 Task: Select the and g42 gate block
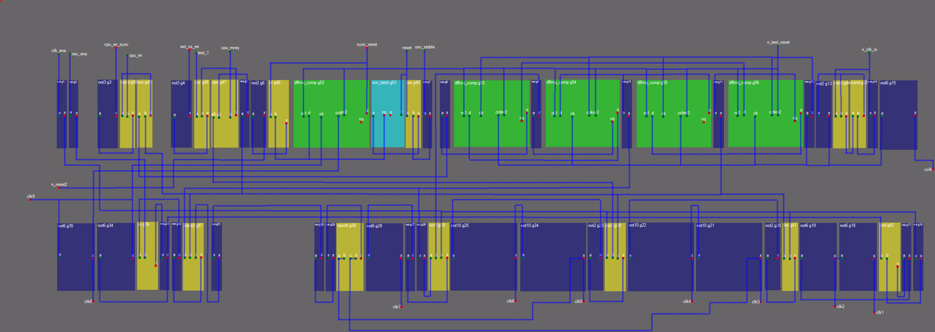coord(890,257)
